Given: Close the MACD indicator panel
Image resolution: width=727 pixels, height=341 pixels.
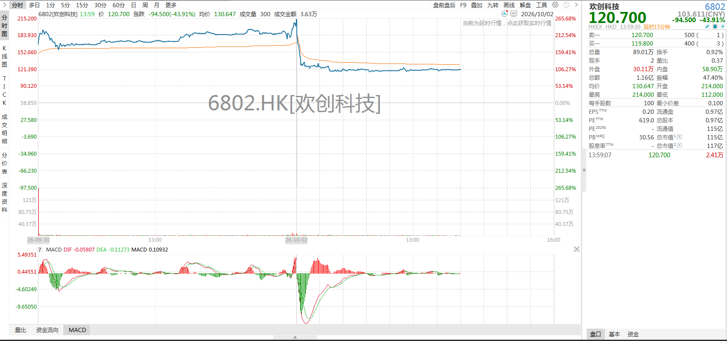Looking at the screenshot, I should (576, 249).
